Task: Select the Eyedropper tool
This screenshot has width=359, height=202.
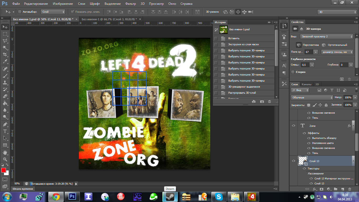Action: coord(5,62)
